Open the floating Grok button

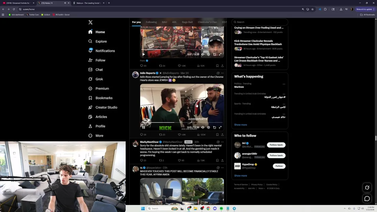point(367,188)
